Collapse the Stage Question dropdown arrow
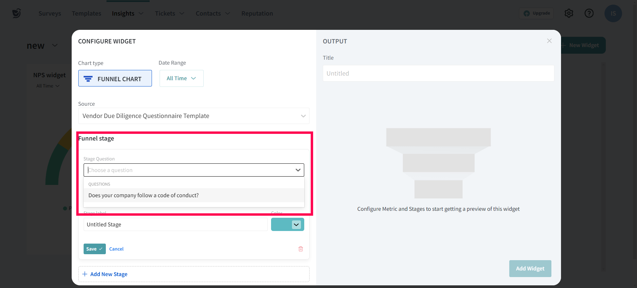The height and width of the screenshot is (288, 637). click(298, 170)
